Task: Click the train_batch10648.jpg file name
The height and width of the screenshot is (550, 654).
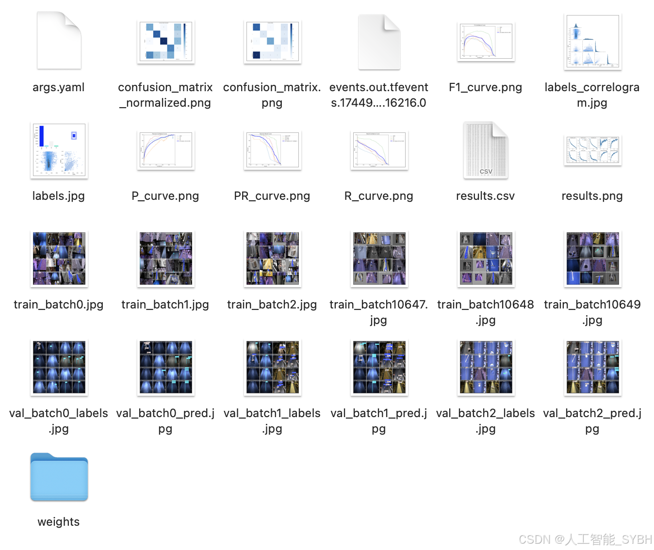Action: pyautogui.click(x=486, y=312)
